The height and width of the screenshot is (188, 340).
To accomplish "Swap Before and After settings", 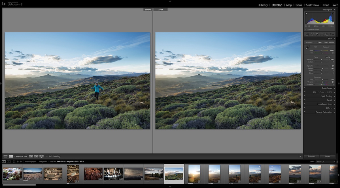I will pos(41,156).
